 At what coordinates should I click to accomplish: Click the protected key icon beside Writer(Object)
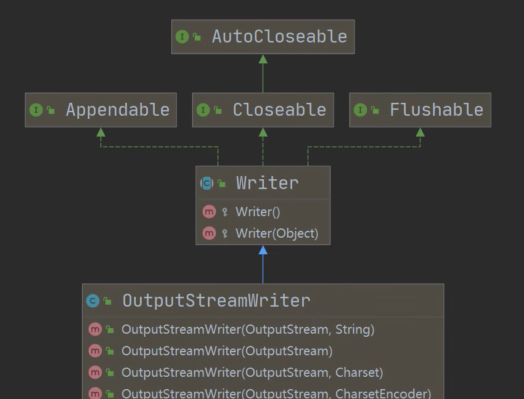click(x=225, y=233)
